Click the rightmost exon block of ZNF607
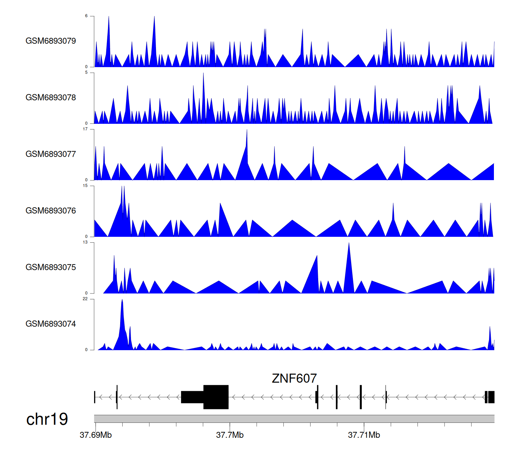 click(491, 397)
